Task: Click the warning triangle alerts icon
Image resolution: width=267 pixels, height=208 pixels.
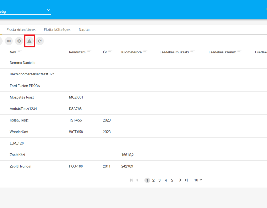Action: 29,41
